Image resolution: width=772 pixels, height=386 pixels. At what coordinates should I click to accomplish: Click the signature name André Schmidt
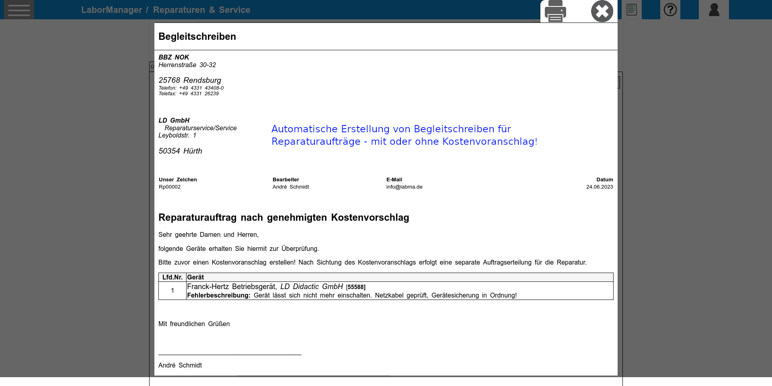[180, 365]
